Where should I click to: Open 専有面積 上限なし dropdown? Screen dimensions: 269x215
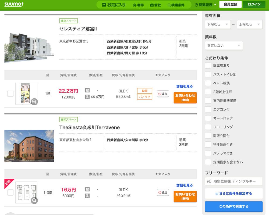click(x=250, y=24)
